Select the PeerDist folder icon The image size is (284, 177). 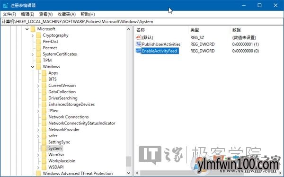[38, 42]
